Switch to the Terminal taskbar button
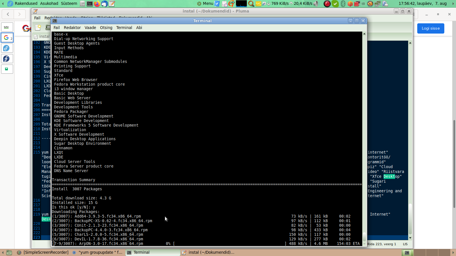Image resolution: width=456 pixels, height=256 pixels. [x=153, y=252]
